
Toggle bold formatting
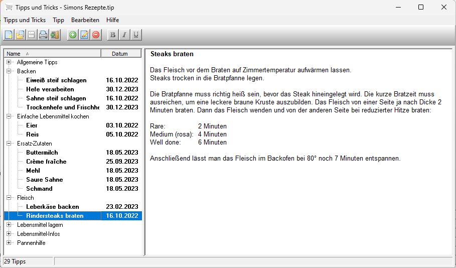[x=113, y=35]
